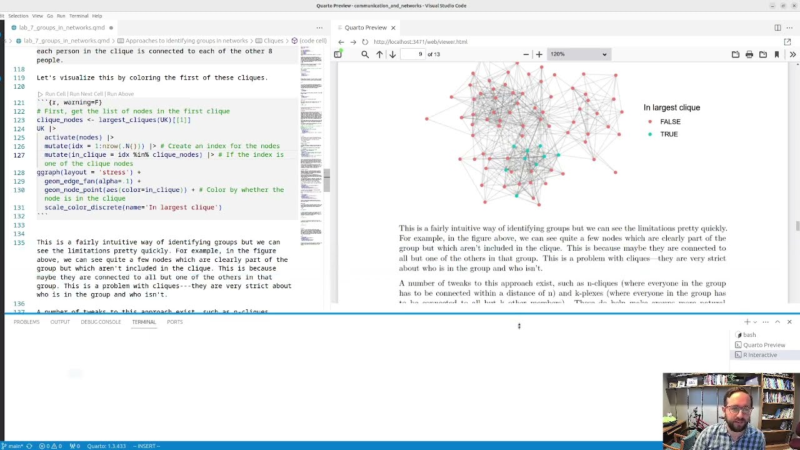Viewport: 800px width, 450px height.
Task: Open the Run menu
Action: 61,16
